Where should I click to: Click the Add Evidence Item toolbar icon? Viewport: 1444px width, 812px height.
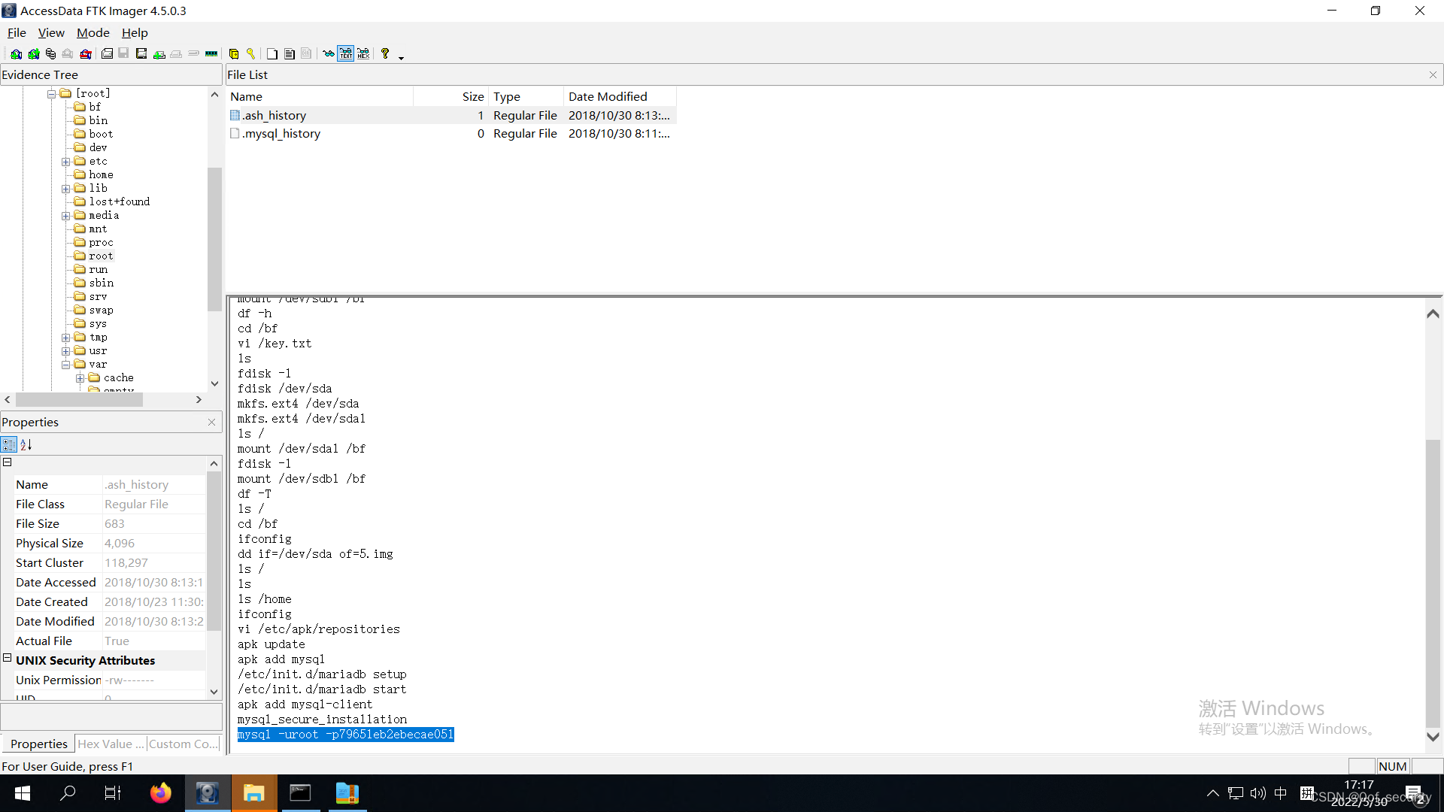click(16, 54)
